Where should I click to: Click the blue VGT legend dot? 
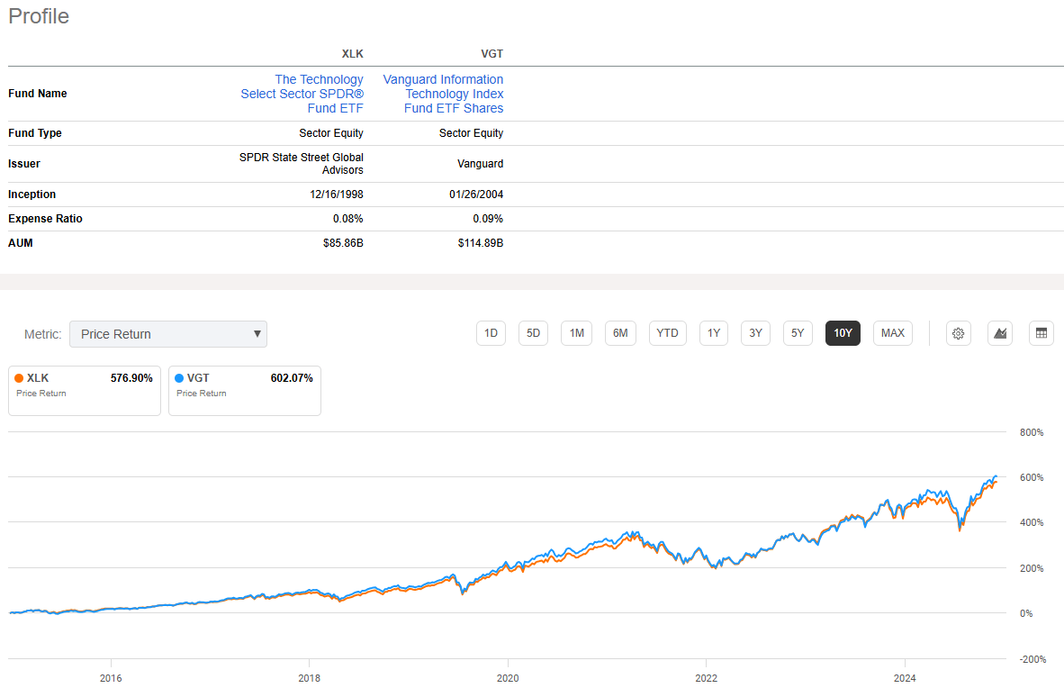tap(177, 378)
